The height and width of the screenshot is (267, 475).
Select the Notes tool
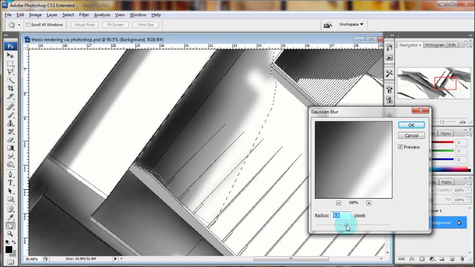click(x=10, y=209)
